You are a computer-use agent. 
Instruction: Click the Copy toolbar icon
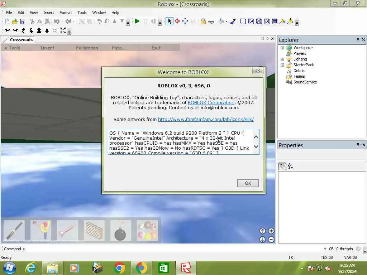pos(39,21)
